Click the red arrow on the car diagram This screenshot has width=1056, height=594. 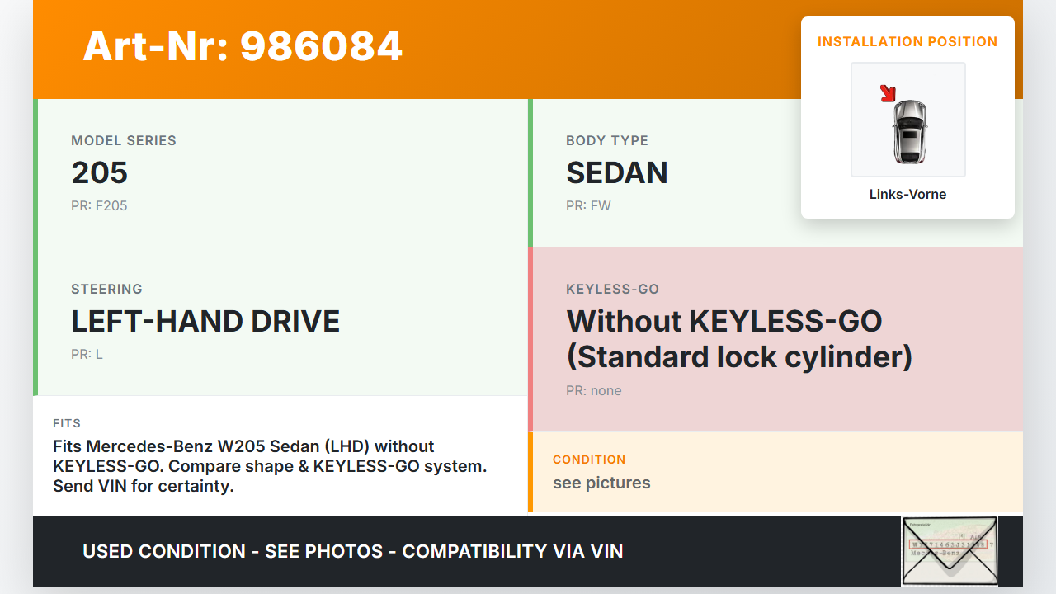(888, 93)
